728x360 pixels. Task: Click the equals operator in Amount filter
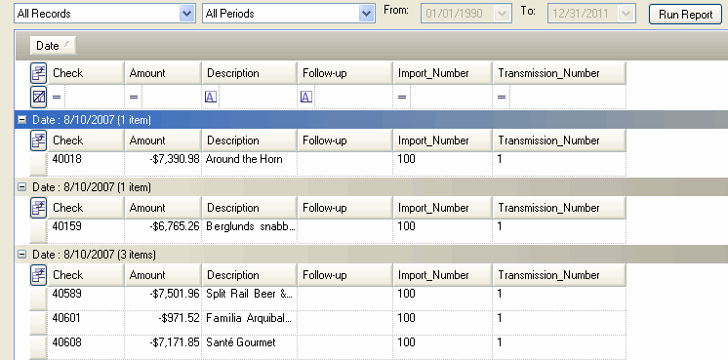[x=134, y=97]
